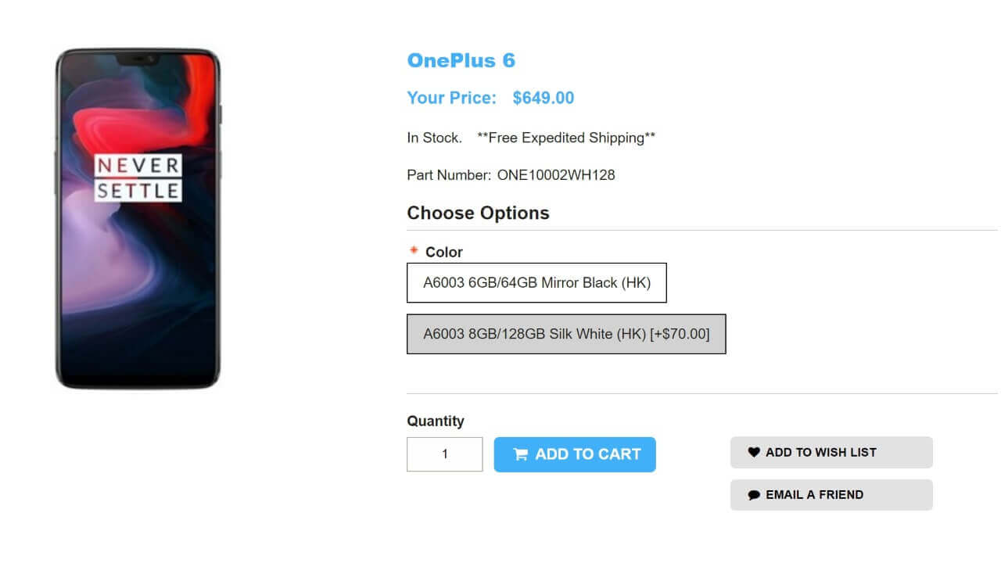Image resolution: width=1001 pixels, height=563 pixels.
Task: Click the $649.00 price amount
Action: tap(543, 98)
